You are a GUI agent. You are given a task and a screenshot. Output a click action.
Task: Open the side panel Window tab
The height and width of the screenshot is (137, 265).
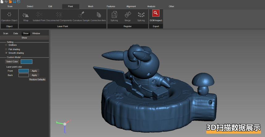pos(36,33)
